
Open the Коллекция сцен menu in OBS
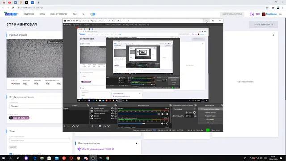[112, 25]
